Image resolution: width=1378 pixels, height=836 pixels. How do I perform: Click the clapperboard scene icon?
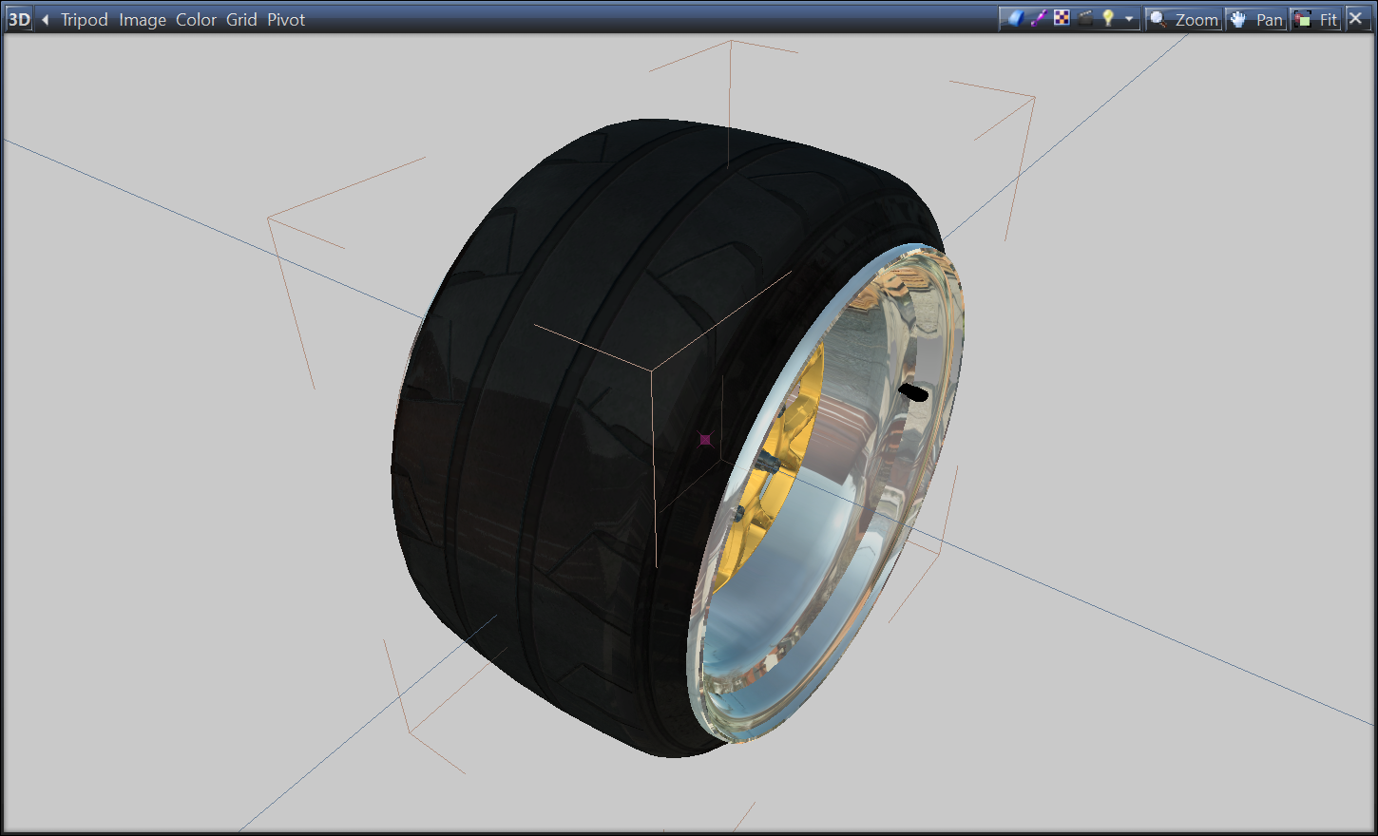pyautogui.click(x=1085, y=18)
